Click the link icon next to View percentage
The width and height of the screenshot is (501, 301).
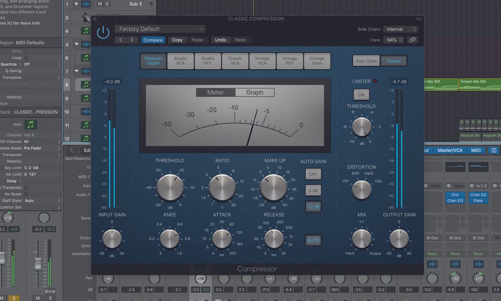coord(412,40)
